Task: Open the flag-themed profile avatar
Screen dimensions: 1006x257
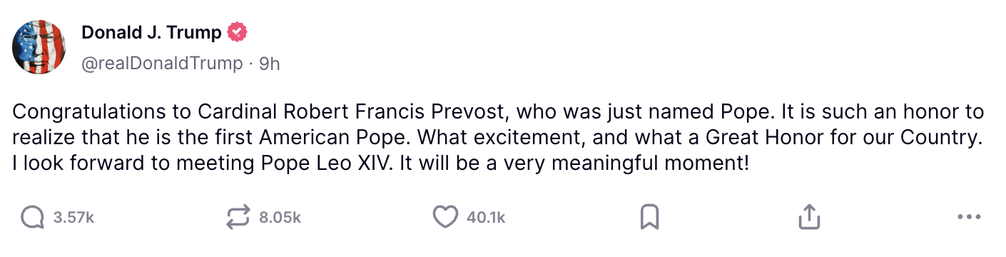Action: [39, 47]
